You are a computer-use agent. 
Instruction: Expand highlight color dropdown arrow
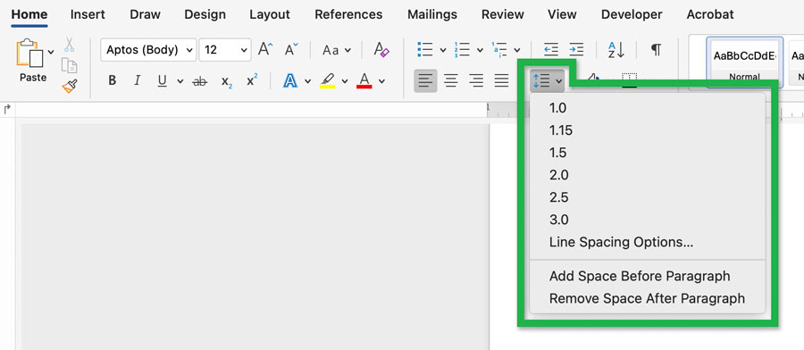click(345, 81)
